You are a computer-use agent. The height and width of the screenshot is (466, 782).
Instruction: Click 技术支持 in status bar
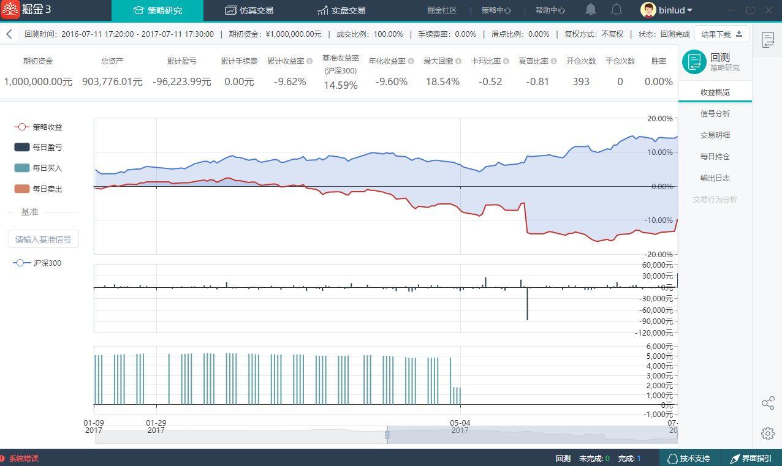click(688, 458)
